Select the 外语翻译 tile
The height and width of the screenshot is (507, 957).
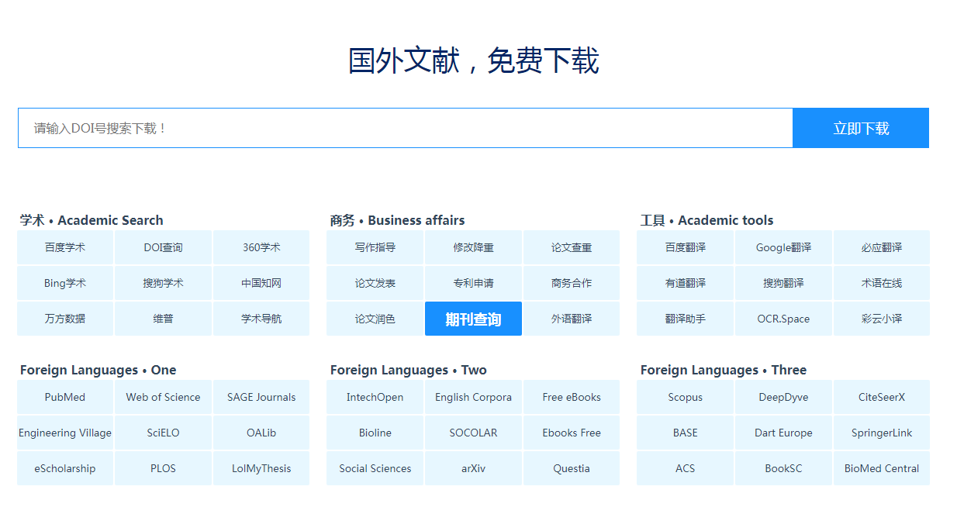click(572, 319)
